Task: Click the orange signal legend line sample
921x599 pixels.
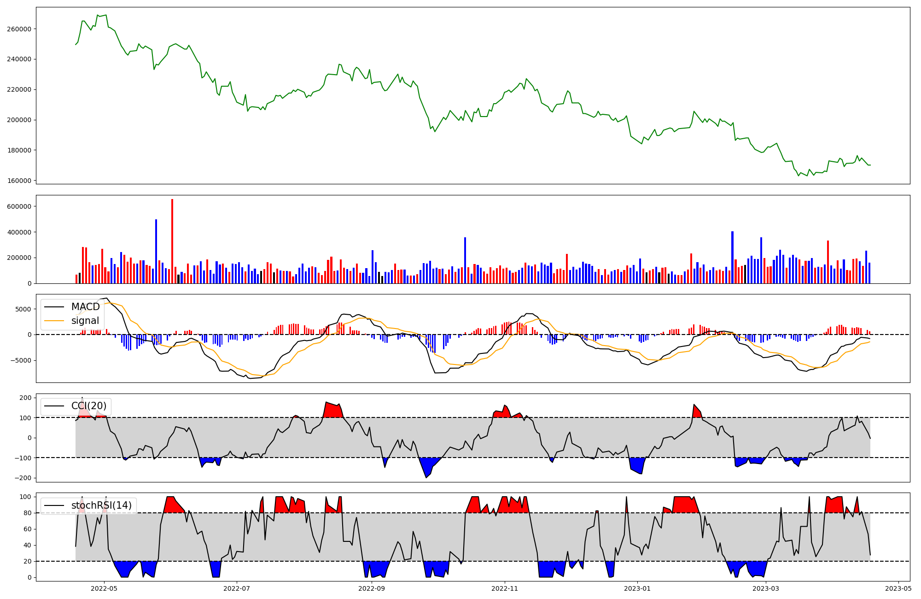Action: 55,321
